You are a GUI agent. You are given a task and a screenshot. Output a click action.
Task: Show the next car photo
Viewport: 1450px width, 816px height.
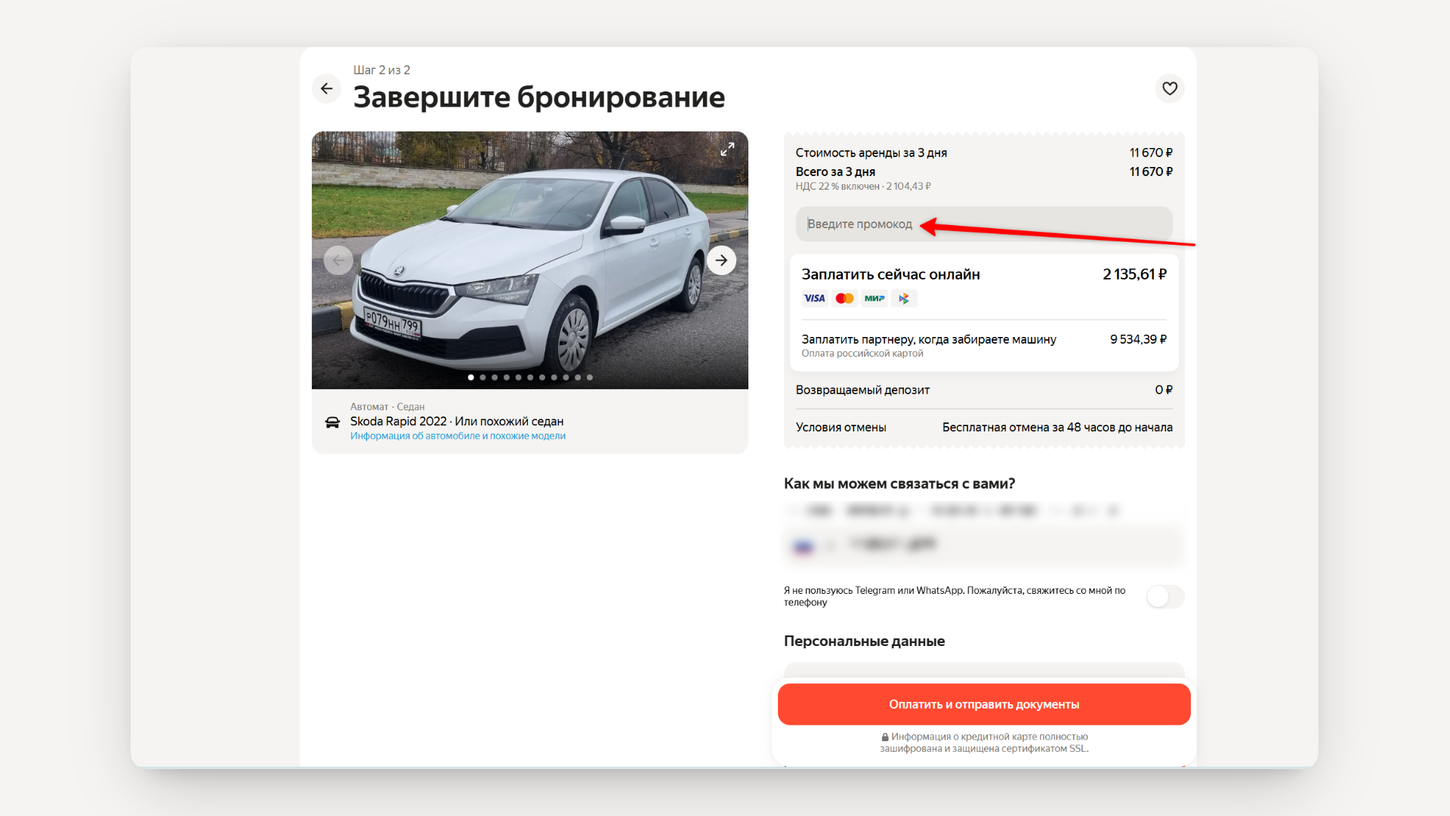pyautogui.click(x=721, y=260)
